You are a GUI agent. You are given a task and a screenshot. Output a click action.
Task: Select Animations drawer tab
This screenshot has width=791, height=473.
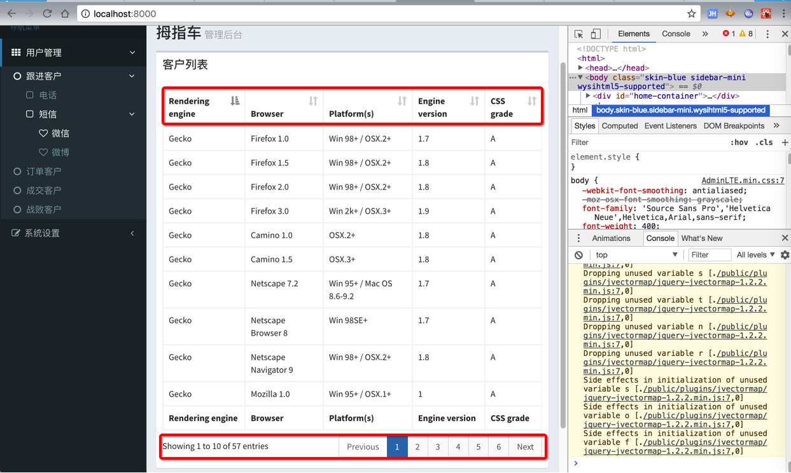point(611,238)
